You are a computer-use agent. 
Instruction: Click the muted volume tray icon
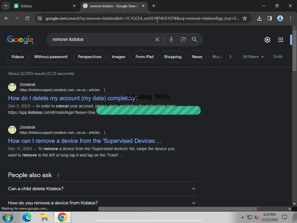coord(256,217)
